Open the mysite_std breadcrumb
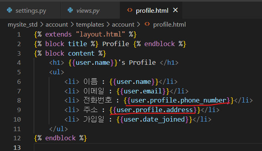This screenshot has height=151, width=262. (x=23, y=25)
